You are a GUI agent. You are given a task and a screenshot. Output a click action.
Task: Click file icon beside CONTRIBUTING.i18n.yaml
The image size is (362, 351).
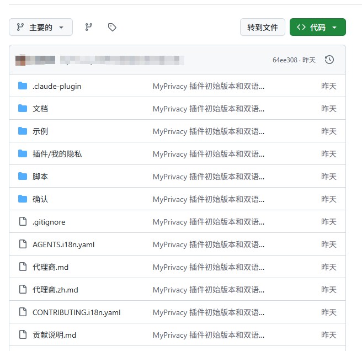coord(23,312)
